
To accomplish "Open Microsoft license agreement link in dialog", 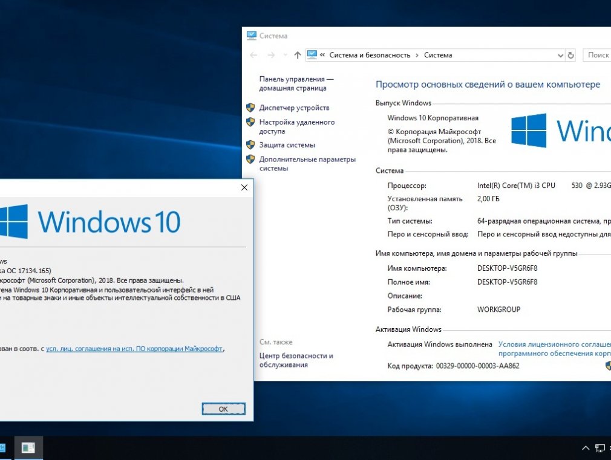I will coord(134,349).
